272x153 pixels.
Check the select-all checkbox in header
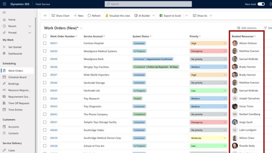[x=45, y=36]
